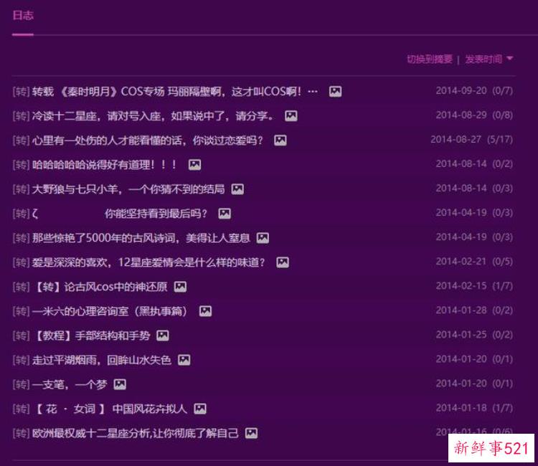
Task: Click image icon next to 一支笔，一个梦
Action: pos(120,384)
